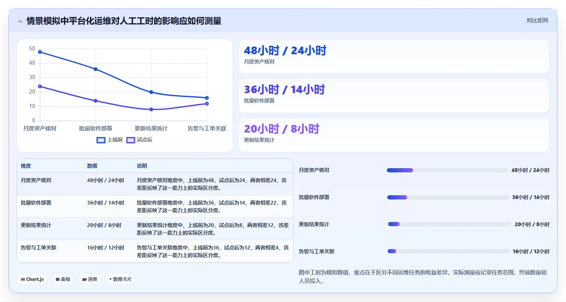Click the 更新结果统计 progress bar
Image resolution: width=566 pixels, height=302 pixels.
(449, 224)
